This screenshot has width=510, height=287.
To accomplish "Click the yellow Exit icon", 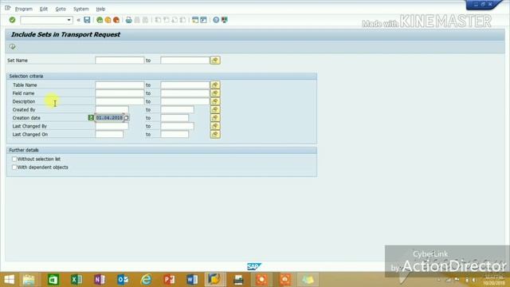I will point(108,20).
